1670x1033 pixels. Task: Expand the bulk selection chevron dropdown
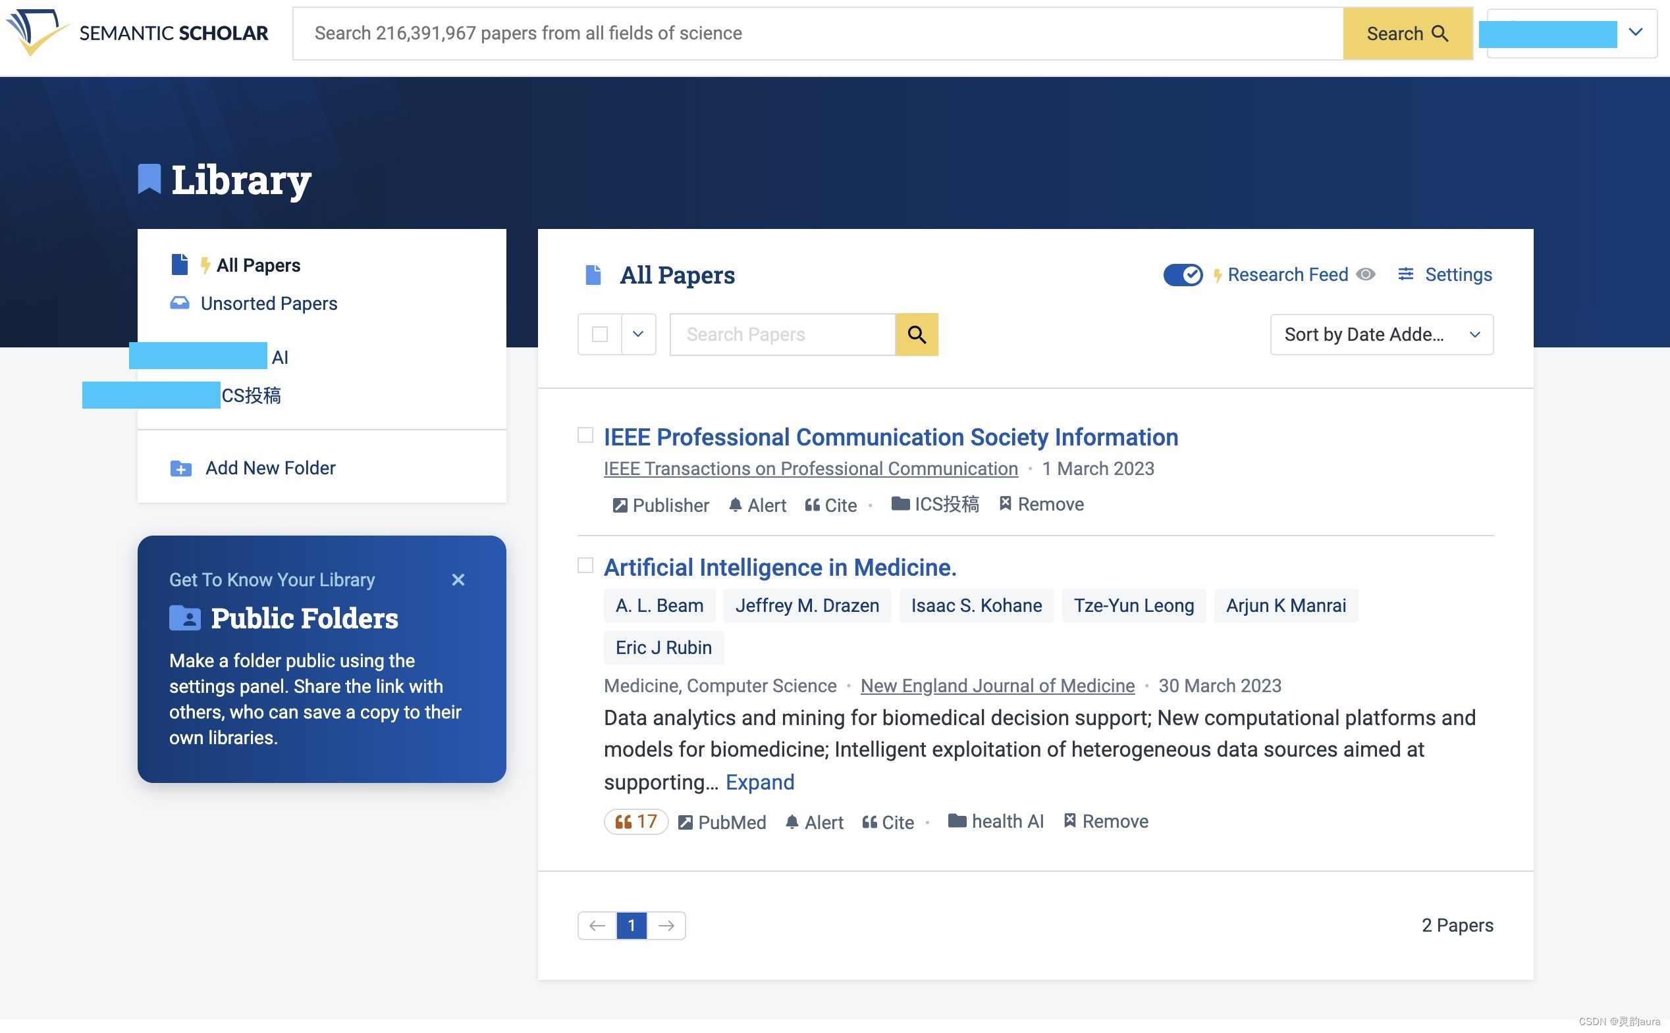tap(638, 334)
